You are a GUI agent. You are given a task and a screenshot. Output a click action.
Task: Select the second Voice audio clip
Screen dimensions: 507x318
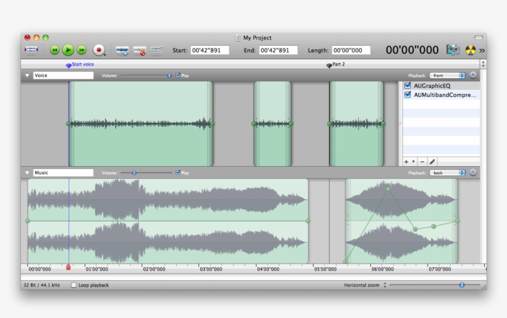pyautogui.click(x=273, y=123)
